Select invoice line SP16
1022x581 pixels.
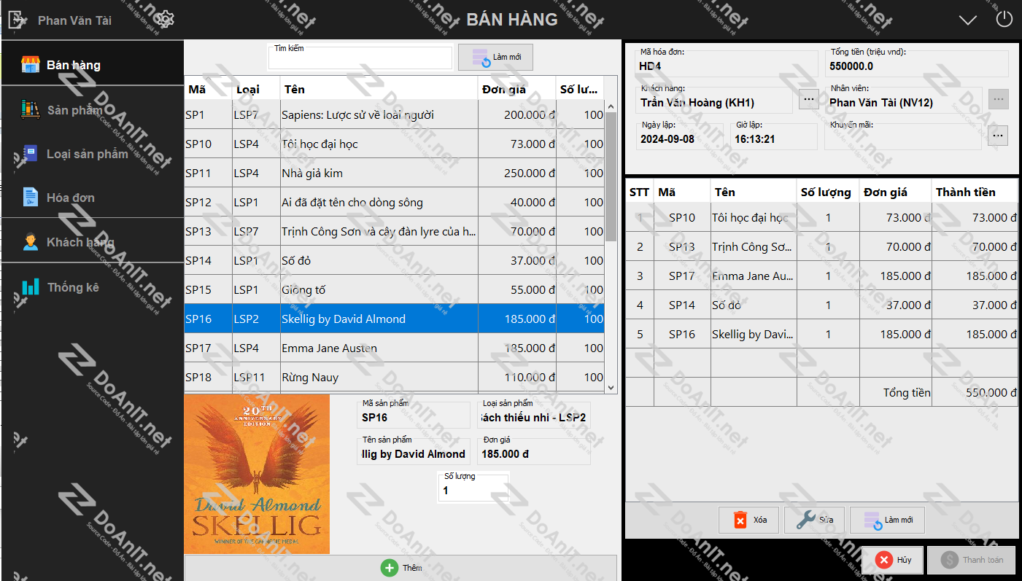(x=821, y=334)
